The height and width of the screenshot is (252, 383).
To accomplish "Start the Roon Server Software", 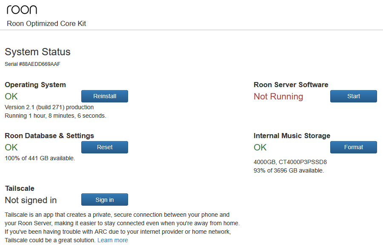I will pos(353,96).
